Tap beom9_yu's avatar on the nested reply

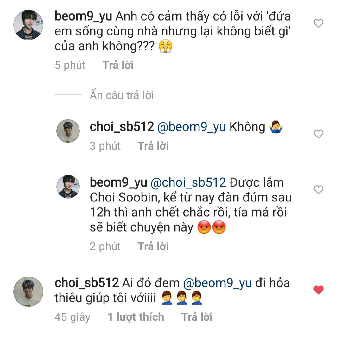click(68, 187)
